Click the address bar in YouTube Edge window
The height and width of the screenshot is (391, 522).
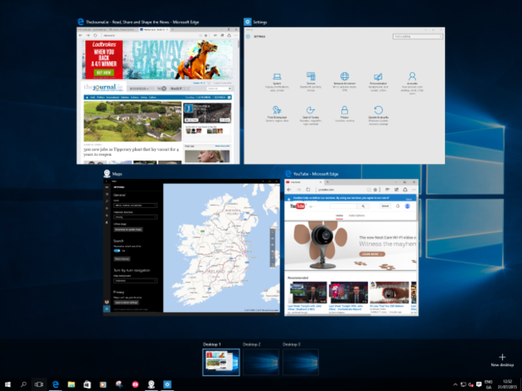tap(341, 189)
